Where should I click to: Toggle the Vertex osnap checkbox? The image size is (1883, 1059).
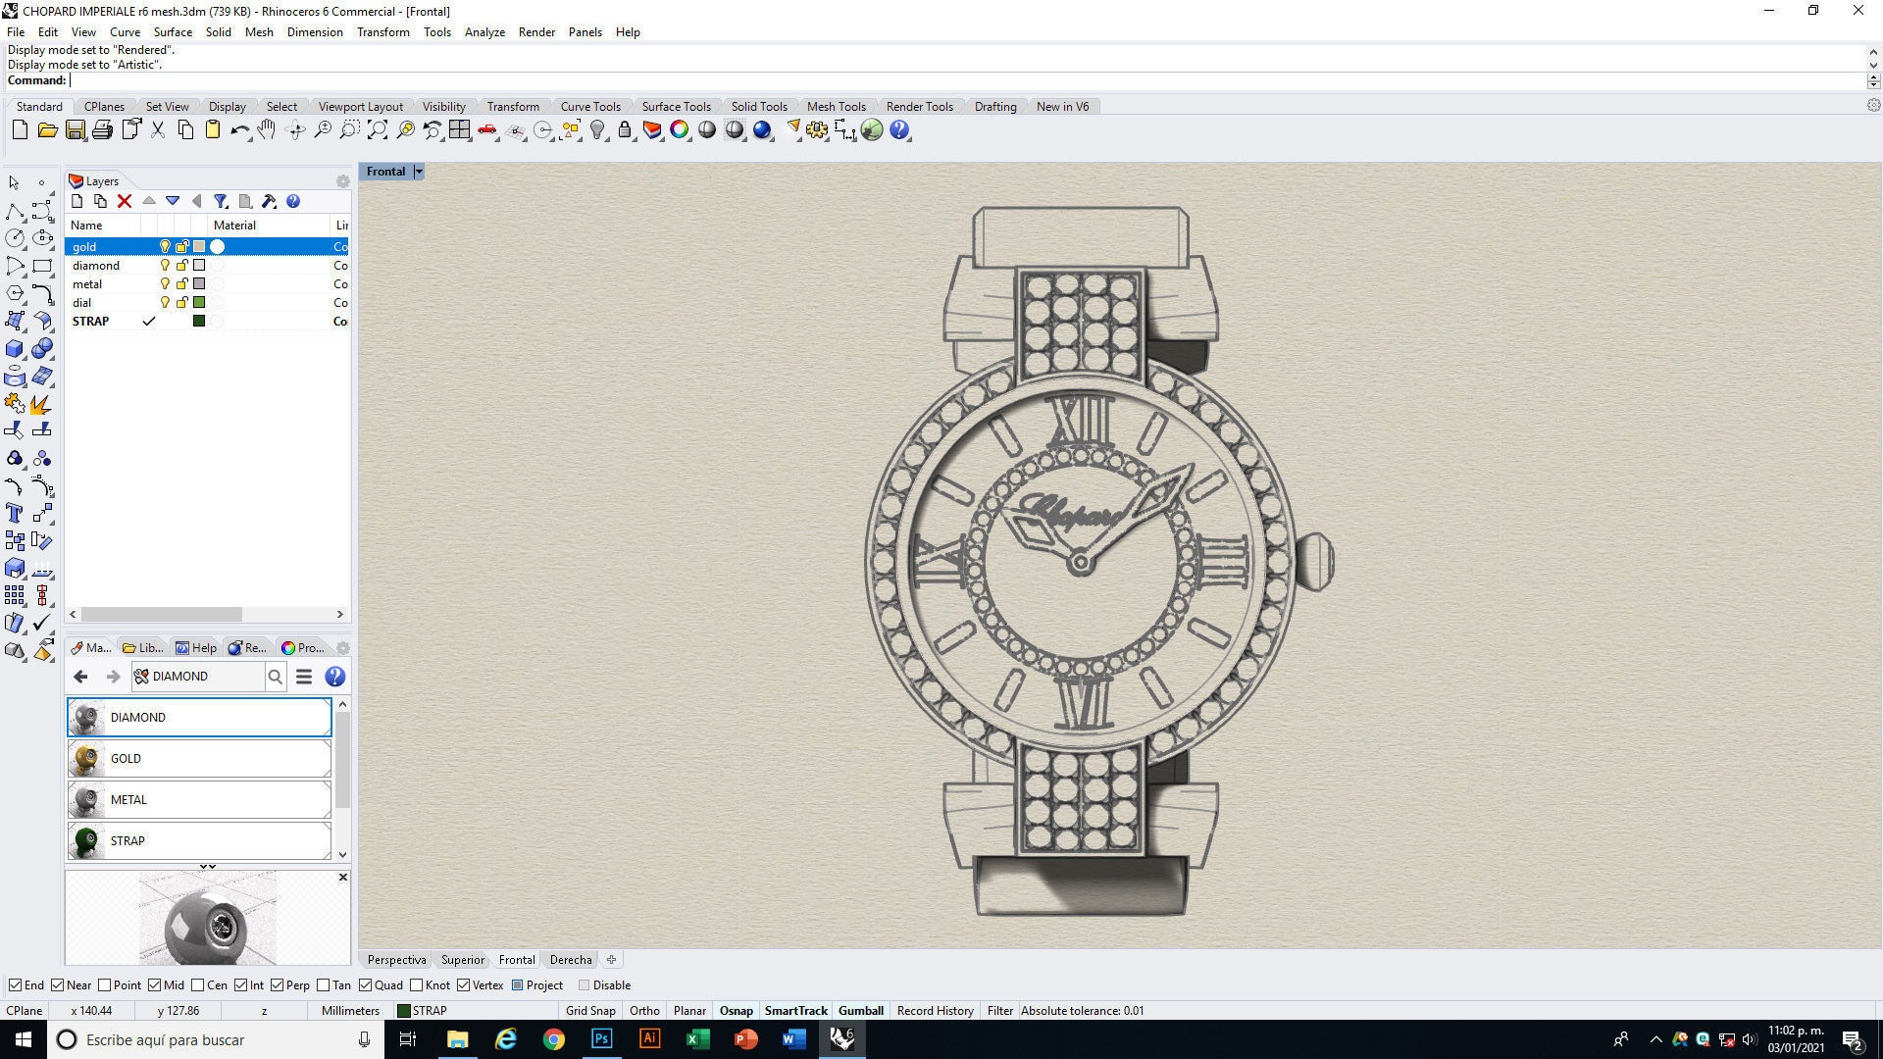[463, 985]
